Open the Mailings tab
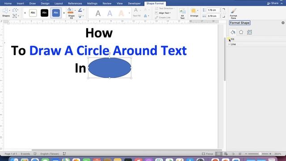This screenshot has height=161, width=286. 92,4
